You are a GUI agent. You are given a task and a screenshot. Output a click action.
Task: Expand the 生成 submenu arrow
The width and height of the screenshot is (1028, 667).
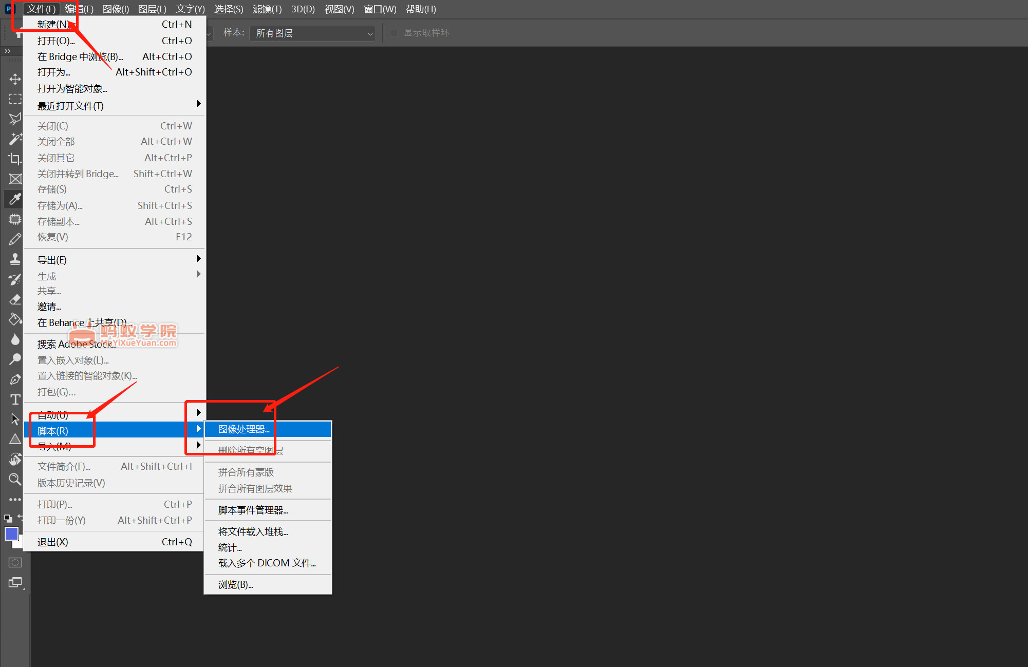click(x=198, y=274)
